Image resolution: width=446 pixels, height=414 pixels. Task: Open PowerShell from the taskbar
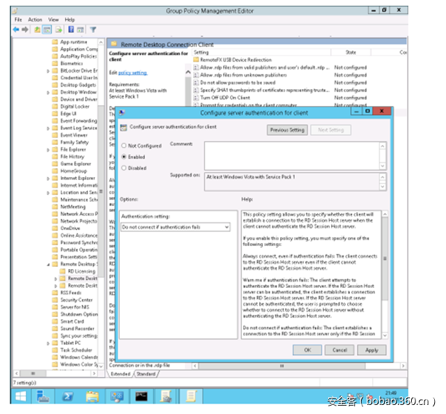(70, 397)
